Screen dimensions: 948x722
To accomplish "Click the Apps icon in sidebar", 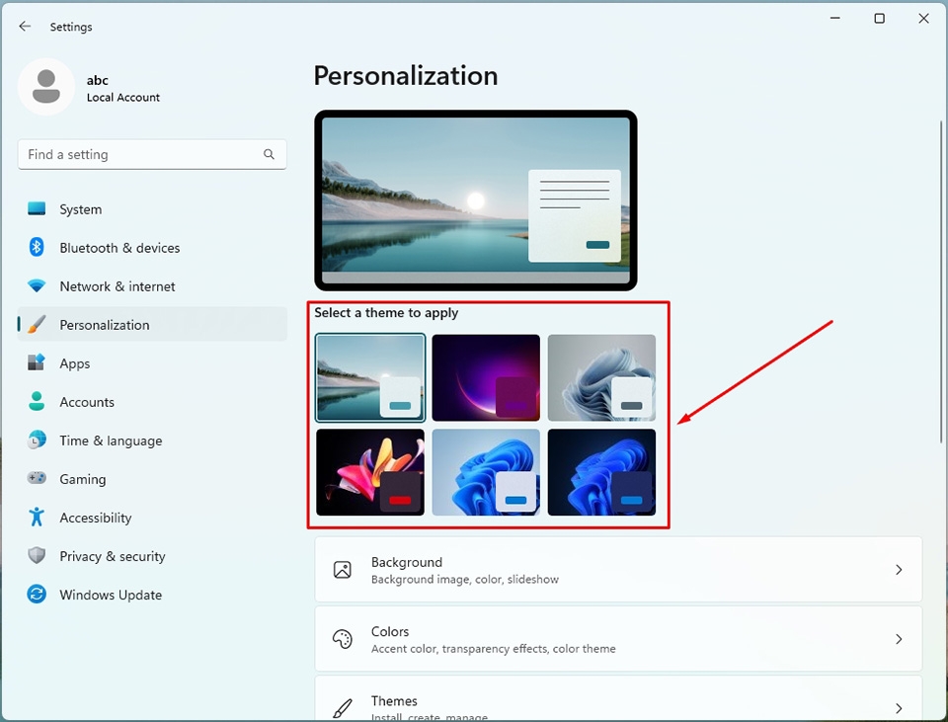I will pos(37,362).
